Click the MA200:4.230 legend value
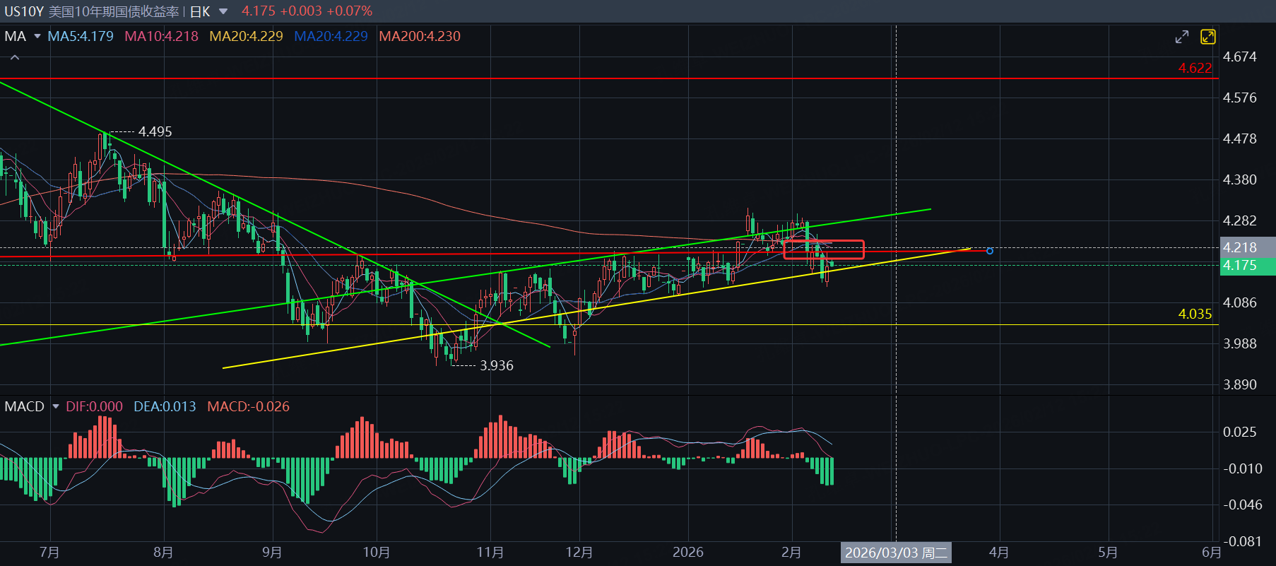Viewport: 1276px width, 566px height. point(420,36)
